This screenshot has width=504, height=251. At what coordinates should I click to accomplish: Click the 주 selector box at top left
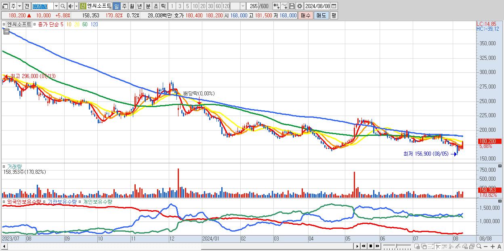[x=13, y=6]
